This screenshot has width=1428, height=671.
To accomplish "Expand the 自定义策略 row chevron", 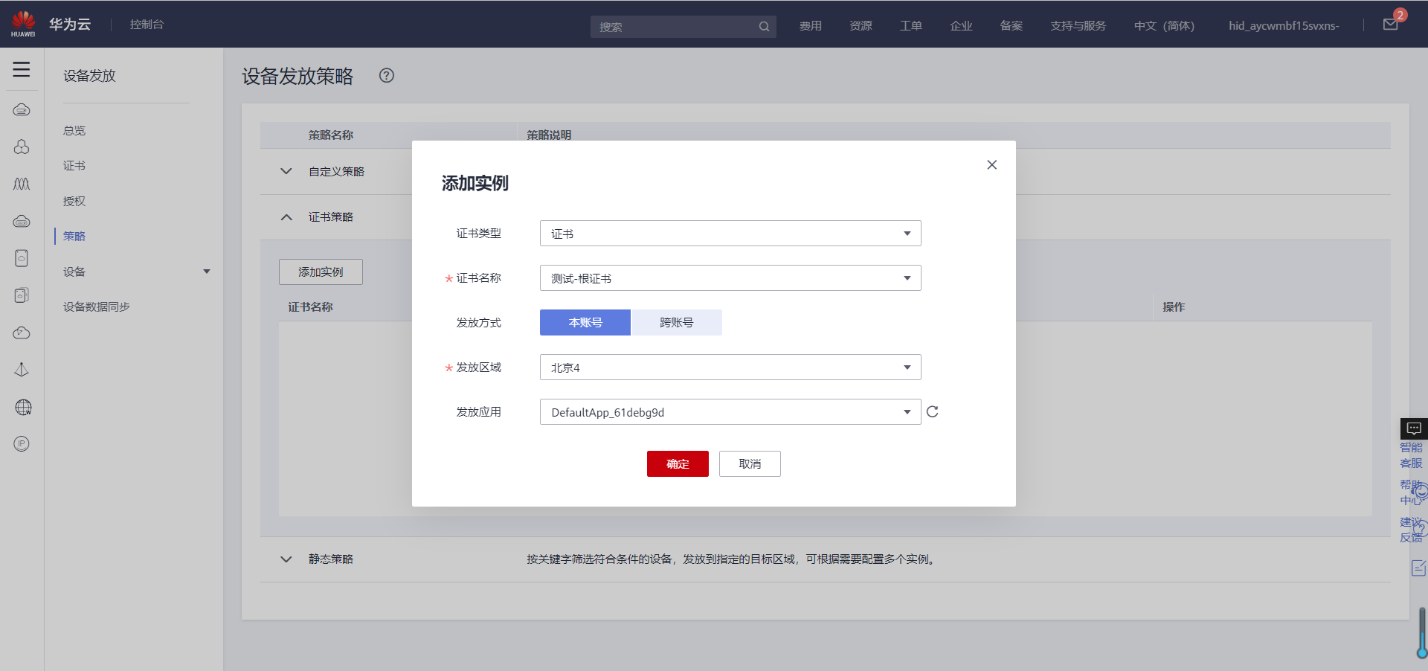I will [x=286, y=171].
